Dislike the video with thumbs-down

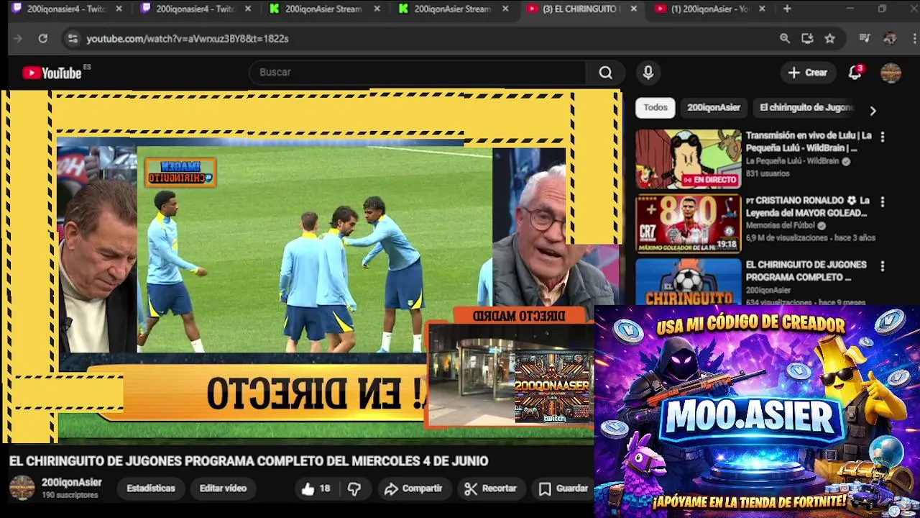pos(354,489)
